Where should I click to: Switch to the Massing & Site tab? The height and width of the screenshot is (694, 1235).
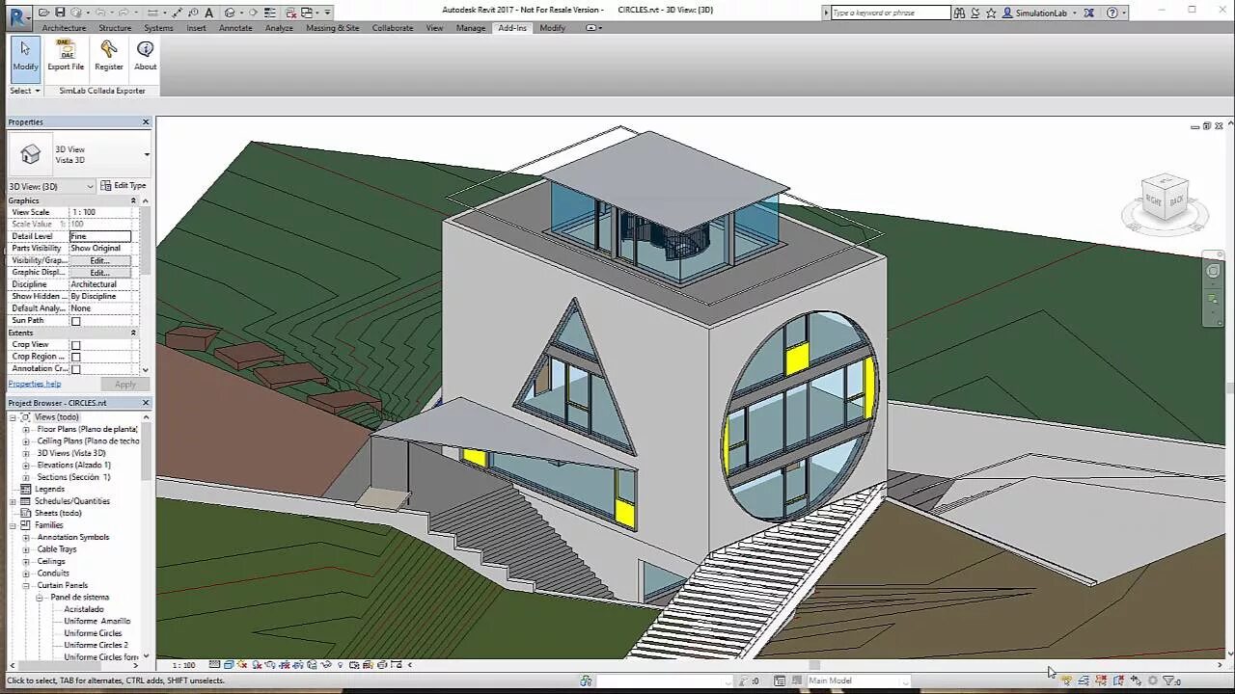333,28
